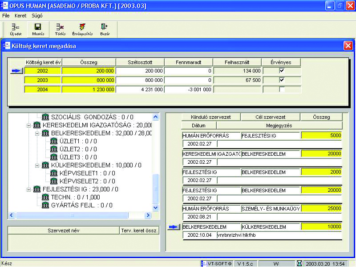Save with the Mentés toolbar icon
Image resolution: width=356 pixels, height=267 pixels.
38,29
